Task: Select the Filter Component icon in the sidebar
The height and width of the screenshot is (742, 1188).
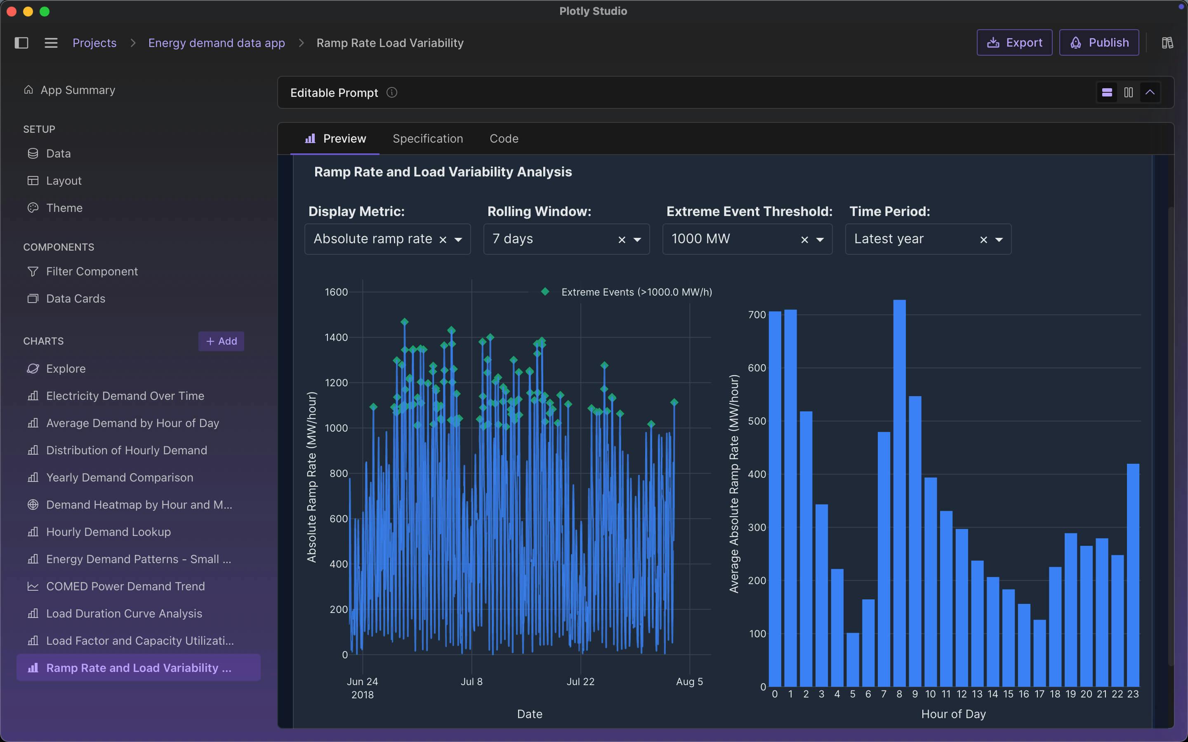Action: [x=33, y=271]
